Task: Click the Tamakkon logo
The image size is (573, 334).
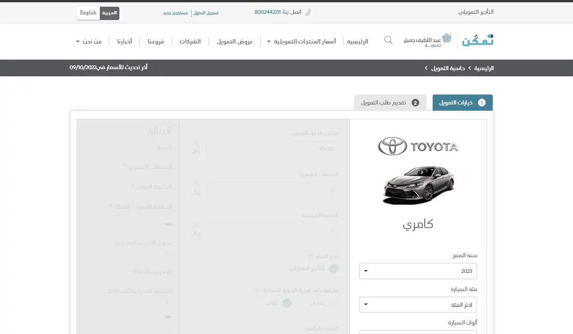Action: pyautogui.click(x=478, y=41)
